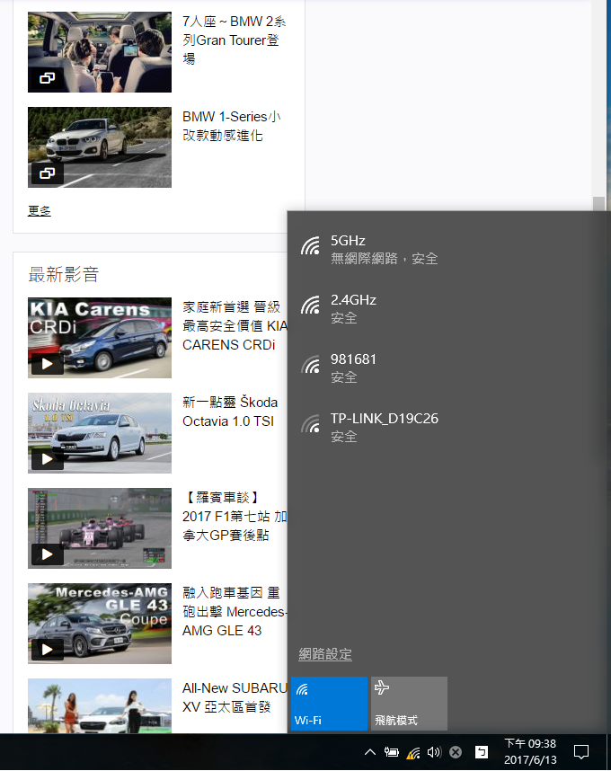Viewport: 611px width, 771px height.
Task: Click gallery icon on BMW Gran Tourer image
Action: 48,77
